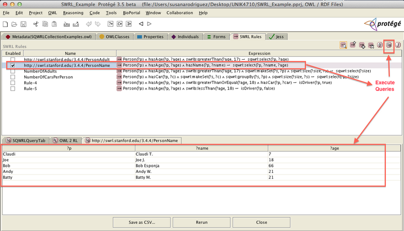Paste using the clipboard icon in toolbar

click(54, 24)
